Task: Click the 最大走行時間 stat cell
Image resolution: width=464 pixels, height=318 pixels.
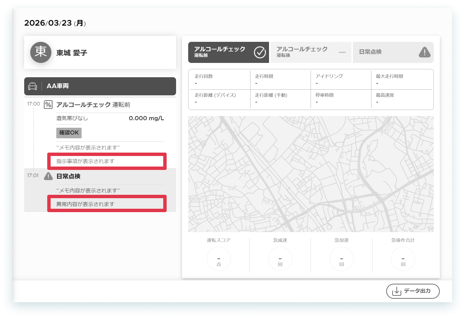Action: click(402, 79)
